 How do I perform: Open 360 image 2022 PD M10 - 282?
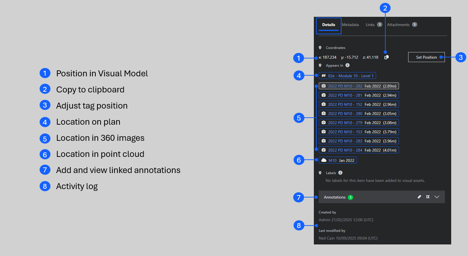pyautogui.click(x=359, y=86)
